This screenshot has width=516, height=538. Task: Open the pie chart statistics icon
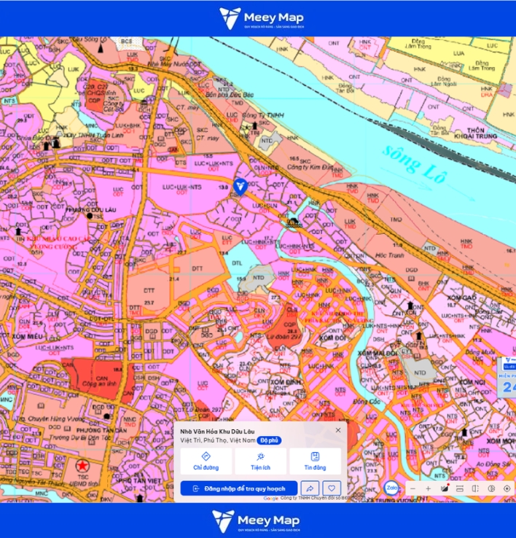click(x=491, y=488)
